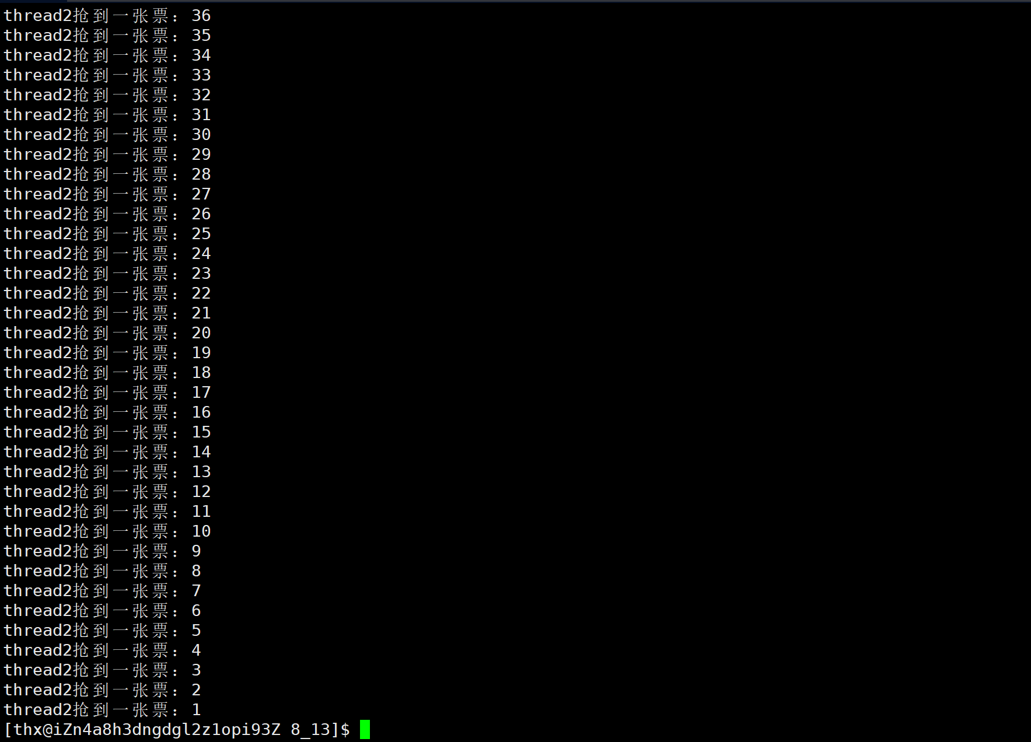Viewport: 1031px width, 742px height.
Task: Select the line with ticket number 30
Action: click(x=107, y=135)
